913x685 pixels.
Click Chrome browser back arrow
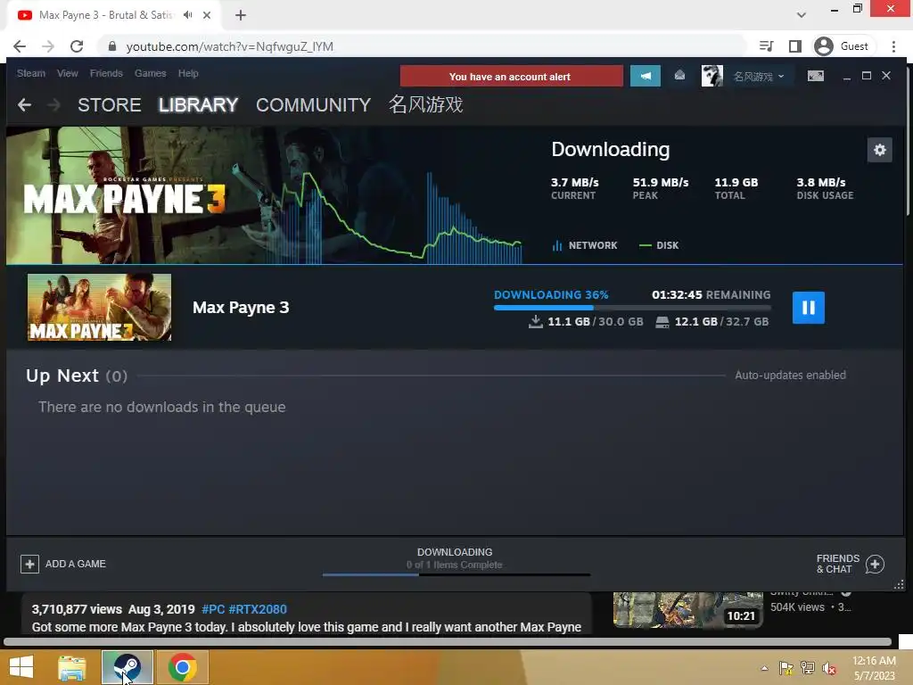coord(20,46)
